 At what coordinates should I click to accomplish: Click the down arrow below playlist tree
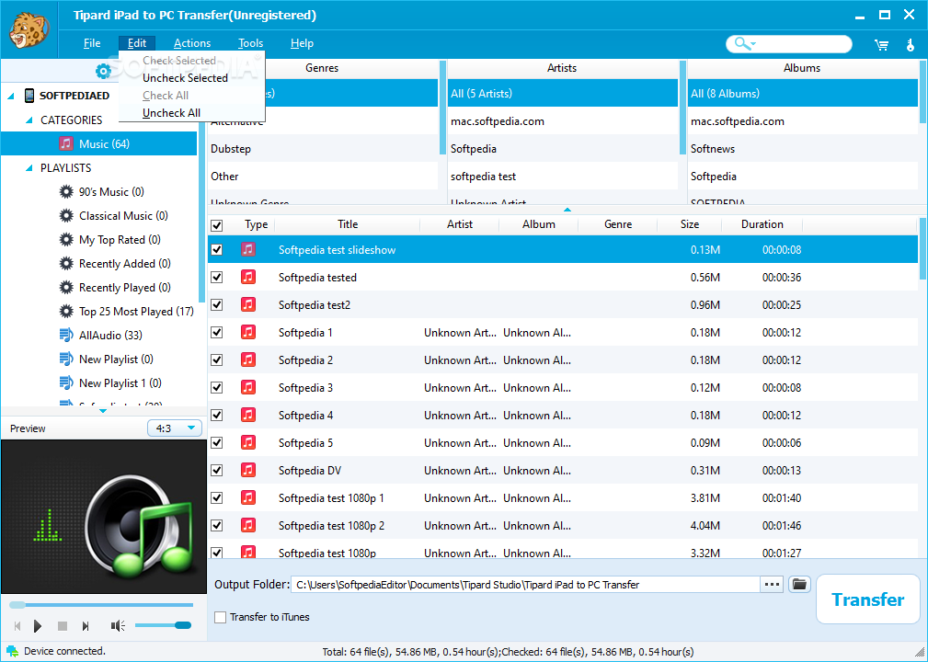103,411
